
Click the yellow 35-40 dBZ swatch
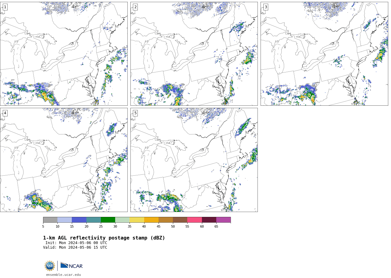(137, 220)
